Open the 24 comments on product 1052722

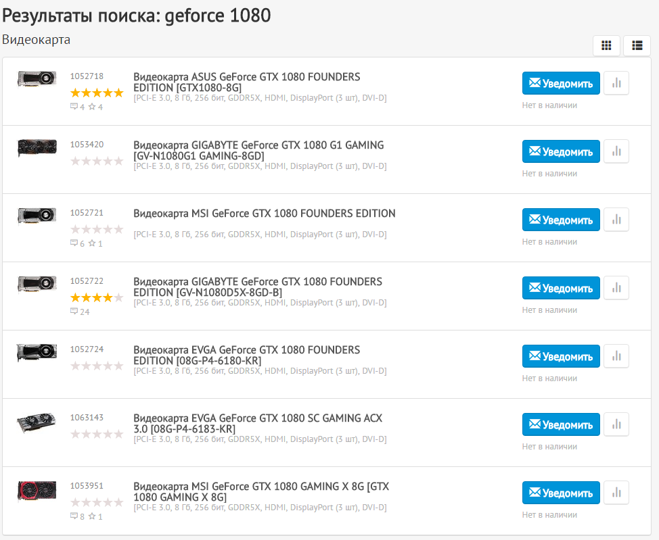pyautogui.click(x=80, y=312)
